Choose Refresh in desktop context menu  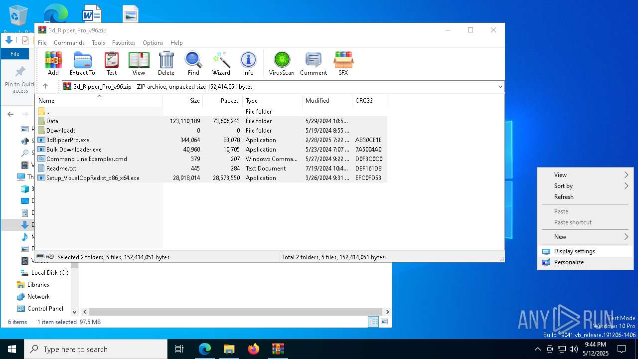(585, 196)
